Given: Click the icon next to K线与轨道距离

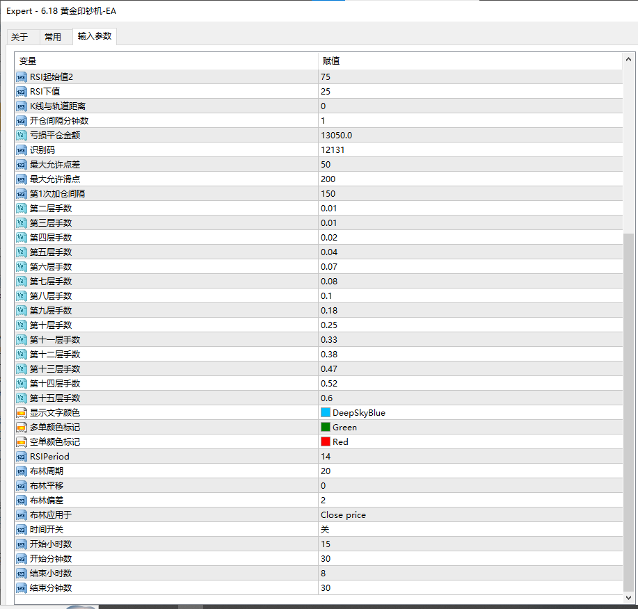Looking at the screenshot, I should click(x=22, y=106).
